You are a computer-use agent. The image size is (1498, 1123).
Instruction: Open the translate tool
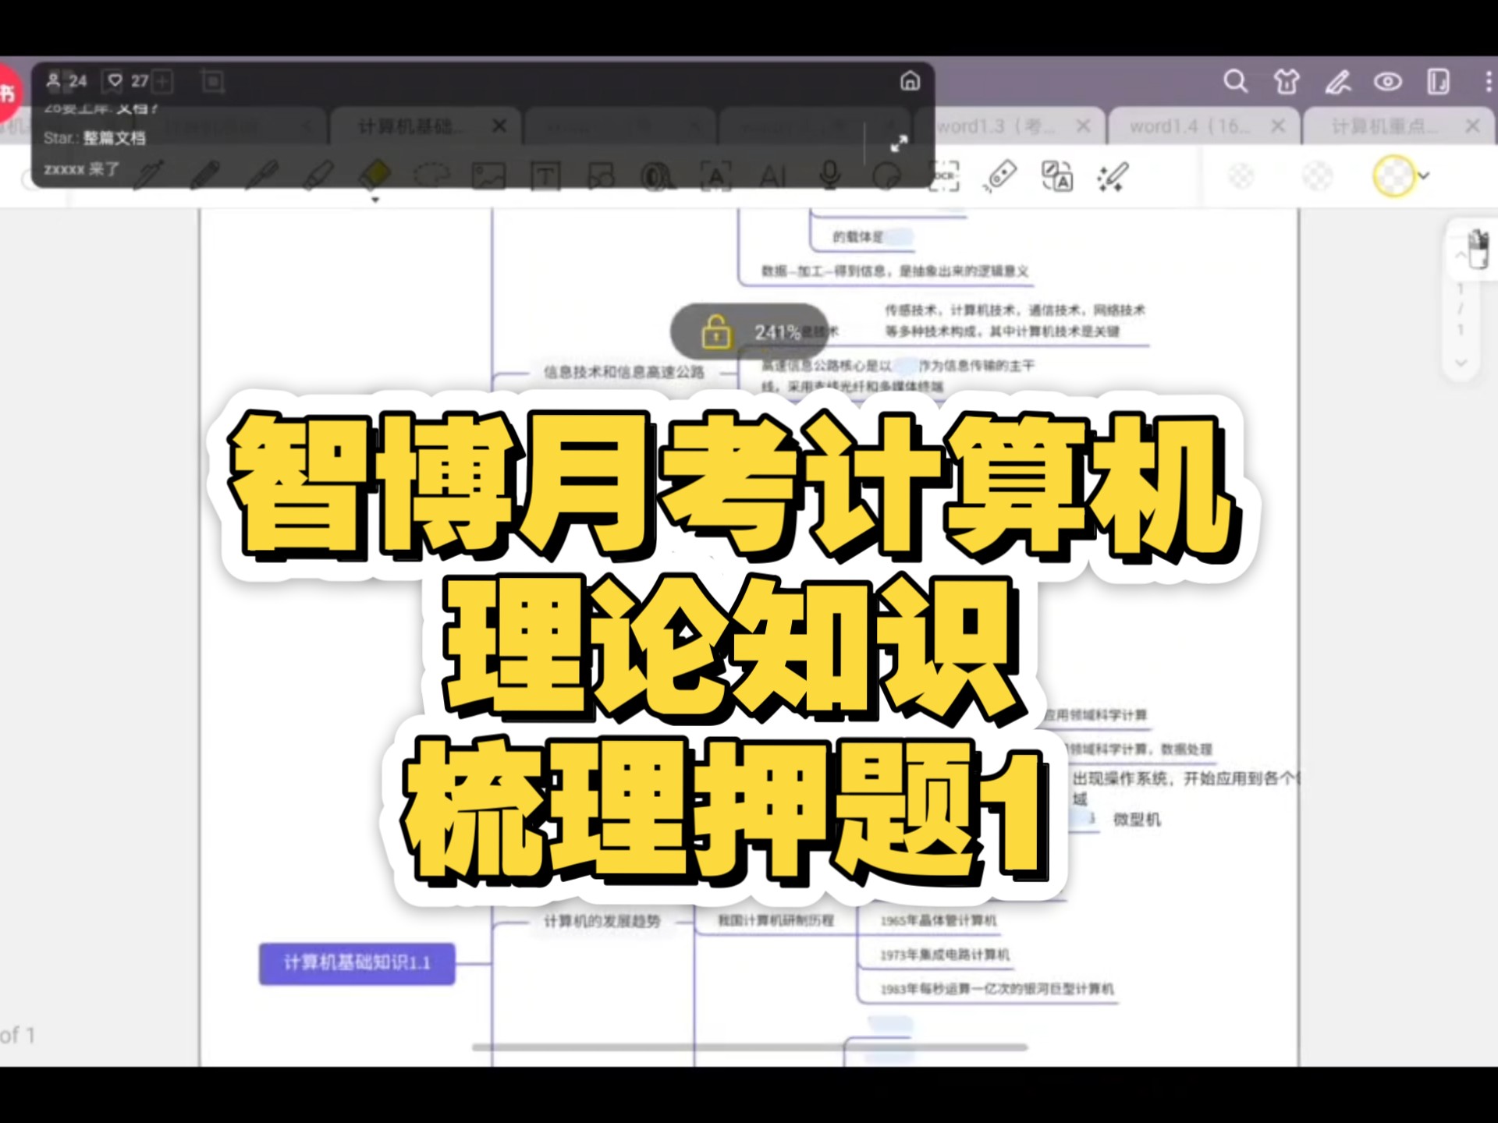click(1057, 176)
